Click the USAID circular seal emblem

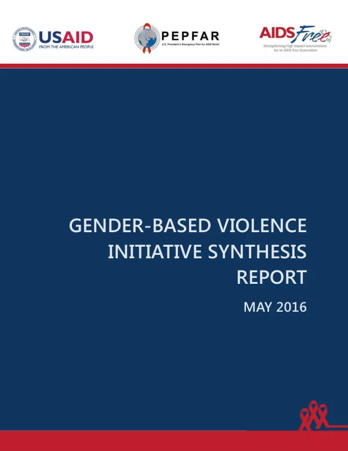click(x=25, y=39)
